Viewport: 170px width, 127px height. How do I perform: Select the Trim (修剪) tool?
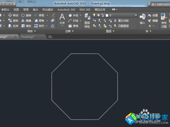39,15
